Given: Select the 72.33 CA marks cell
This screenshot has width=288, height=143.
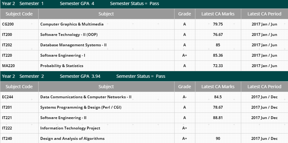Looking at the screenshot, I should click(218, 66).
